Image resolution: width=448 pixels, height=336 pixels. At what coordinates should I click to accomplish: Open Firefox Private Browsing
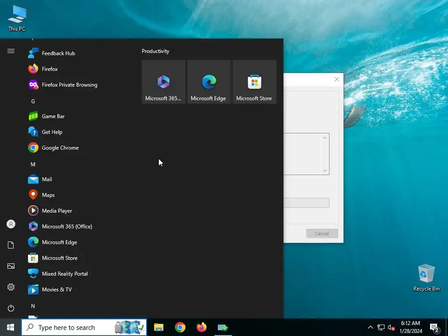click(77, 84)
